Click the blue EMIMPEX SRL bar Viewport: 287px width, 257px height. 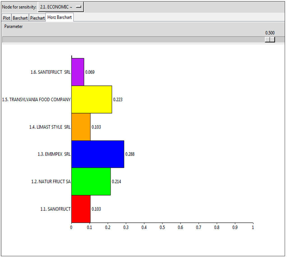click(x=98, y=154)
